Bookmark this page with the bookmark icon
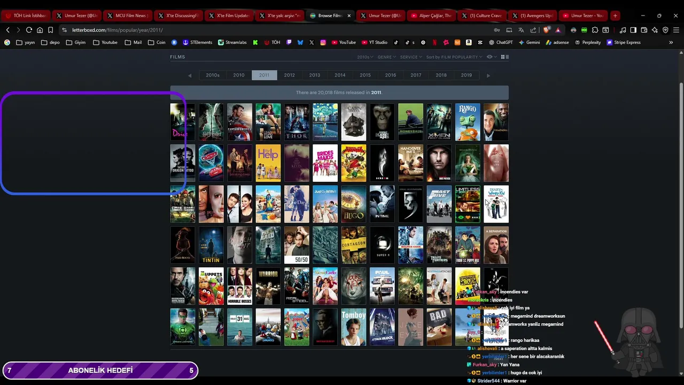The image size is (684, 385). [51, 30]
